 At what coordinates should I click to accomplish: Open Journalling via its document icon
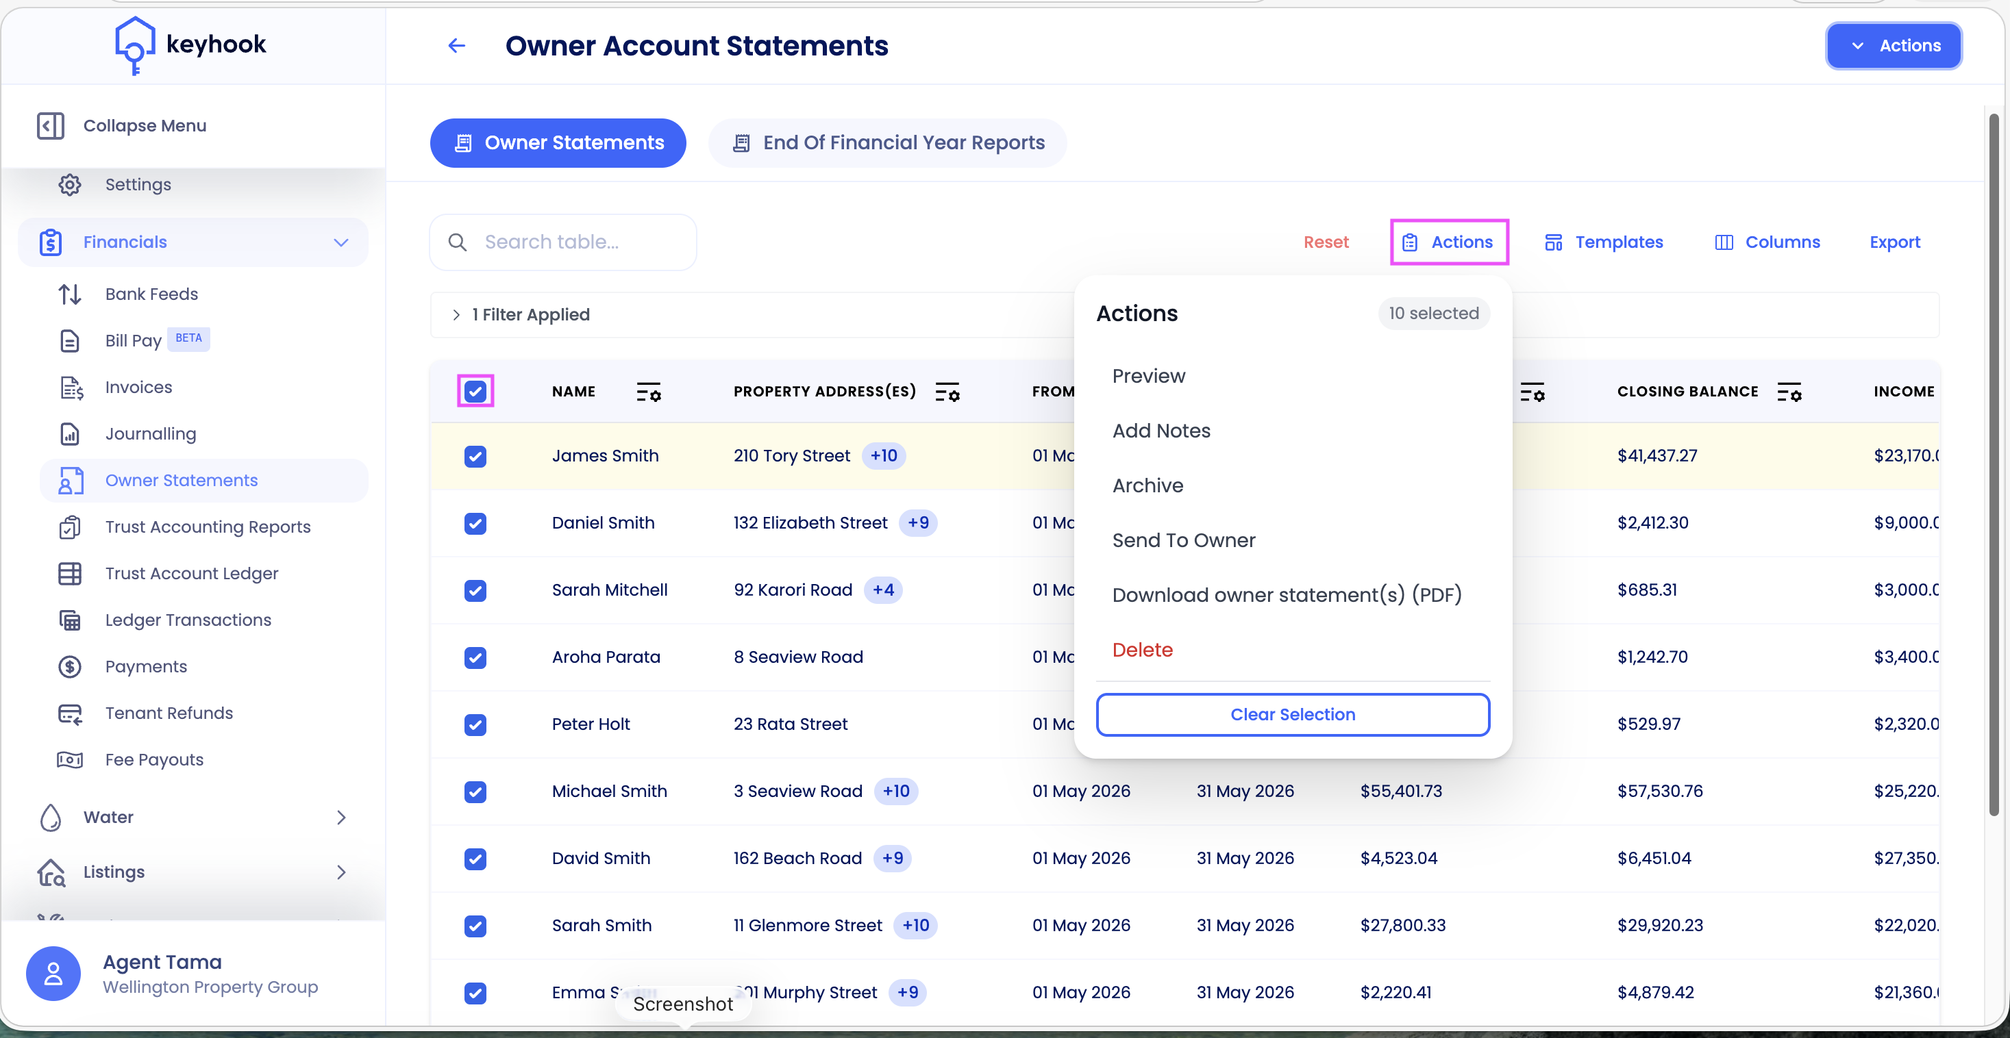[71, 433]
